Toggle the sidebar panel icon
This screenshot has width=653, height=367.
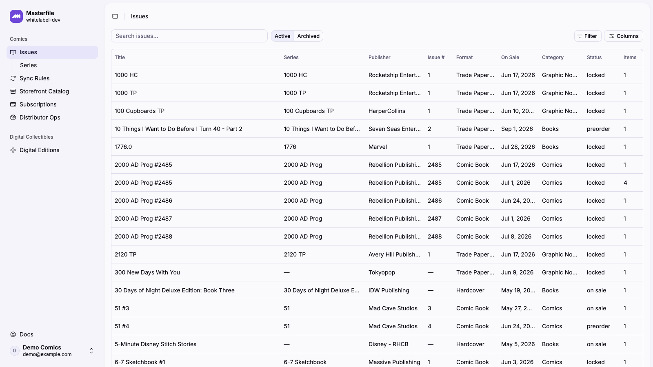tap(115, 16)
